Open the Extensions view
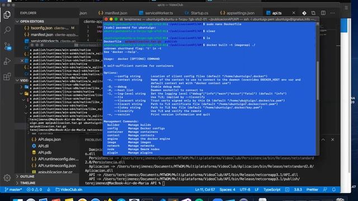Screen dimensions: 358x201 7,76
